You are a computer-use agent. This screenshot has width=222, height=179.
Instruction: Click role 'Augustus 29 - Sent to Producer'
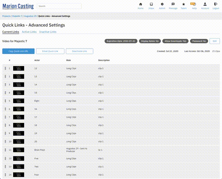click(77, 150)
